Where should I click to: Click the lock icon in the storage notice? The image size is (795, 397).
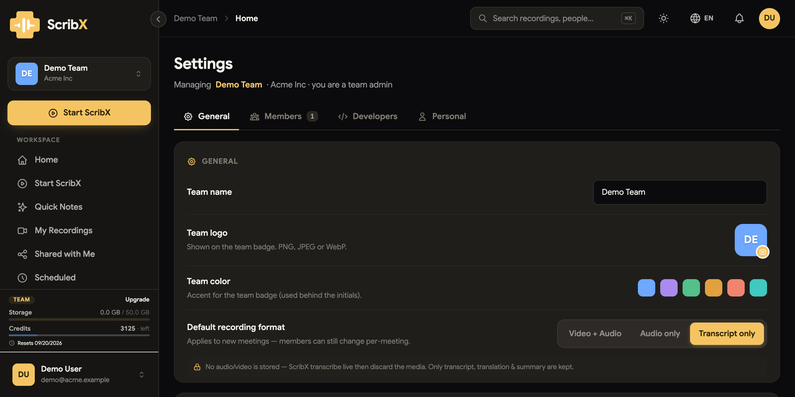pyautogui.click(x=197, y=367)
